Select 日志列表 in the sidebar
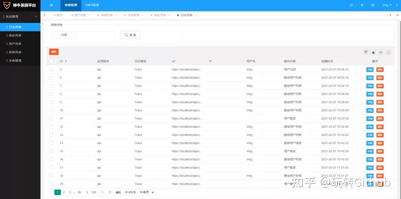The width and height of the screenshot is (401, 199). coord(20,27)
